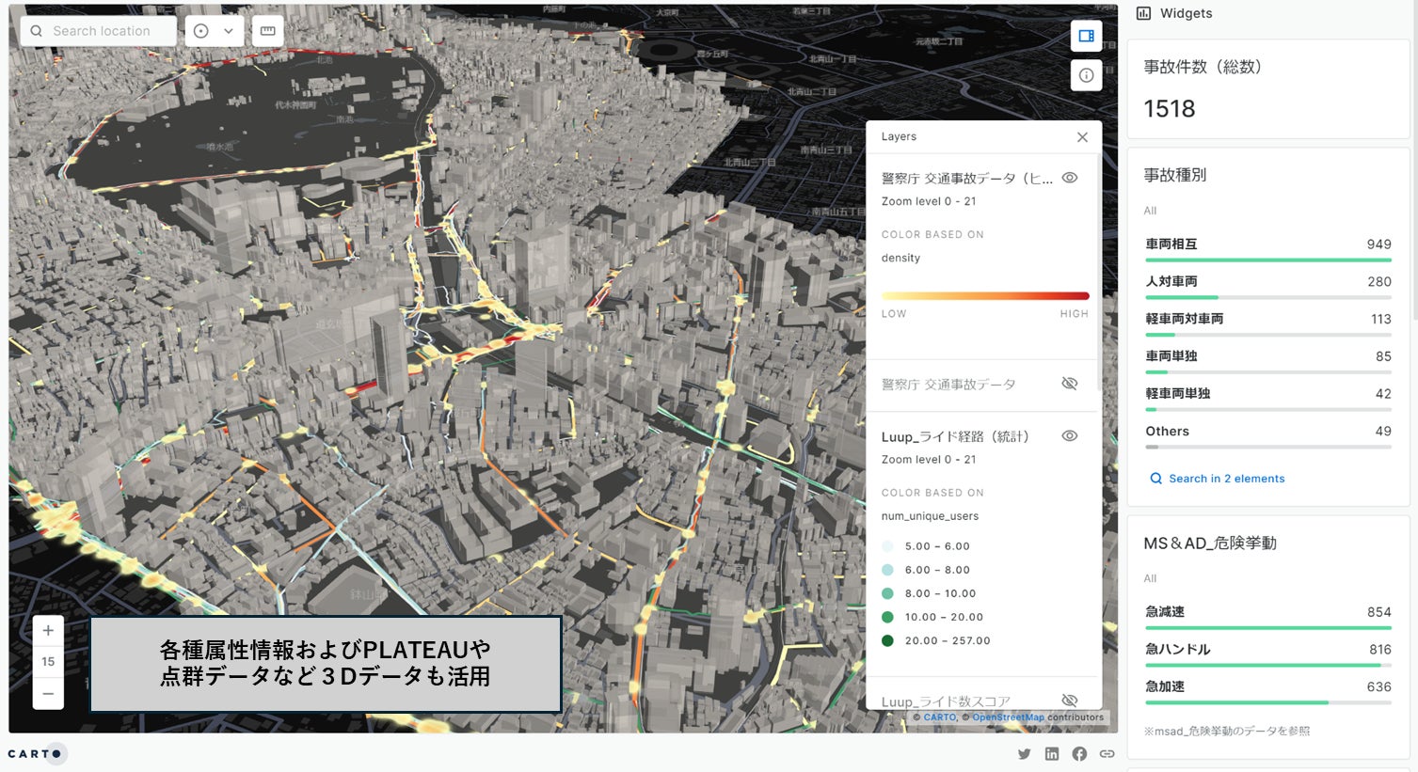Filter by 急ハンドル behavior

[x=1268, y=654]
